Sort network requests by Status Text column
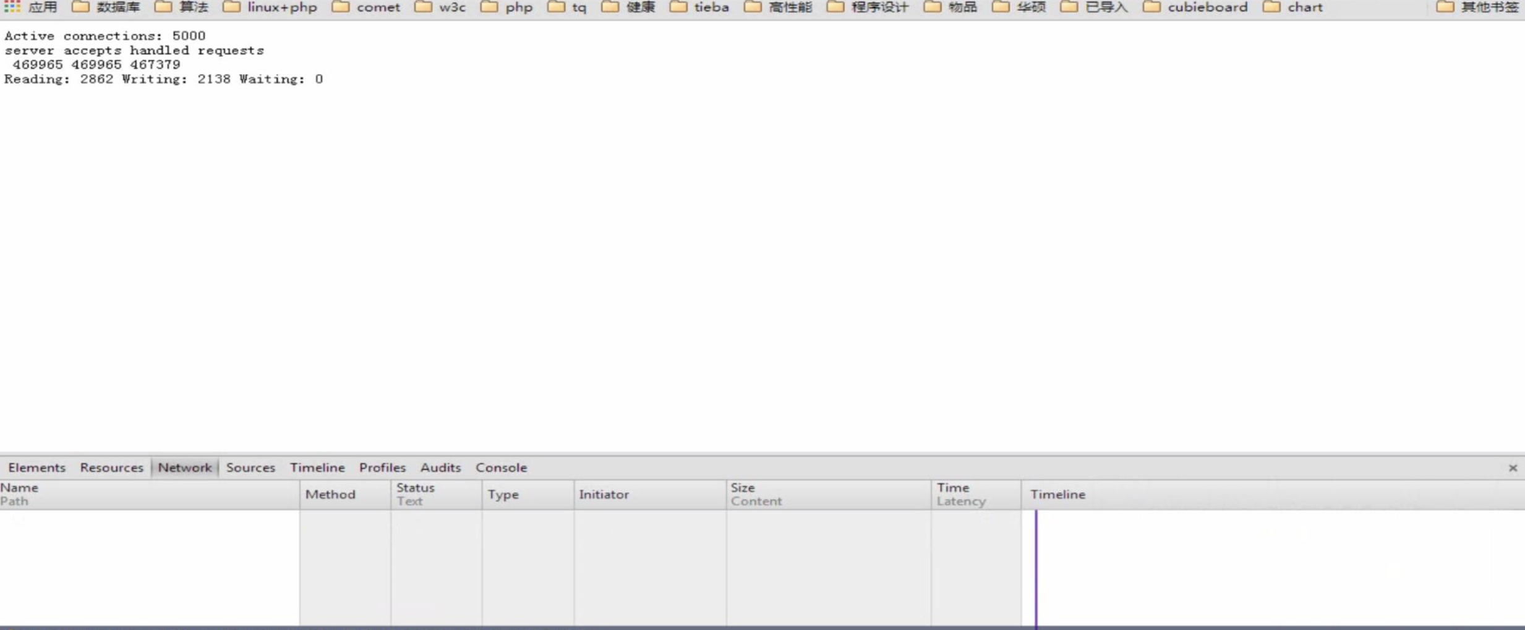The height and width of the screenshot is (630, 1525). coord(436,494)
